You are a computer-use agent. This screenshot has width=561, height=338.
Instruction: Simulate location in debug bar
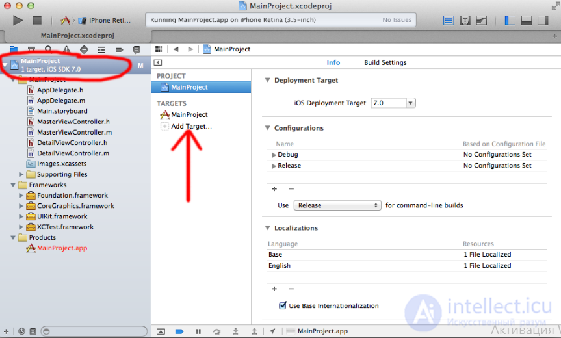272,331
